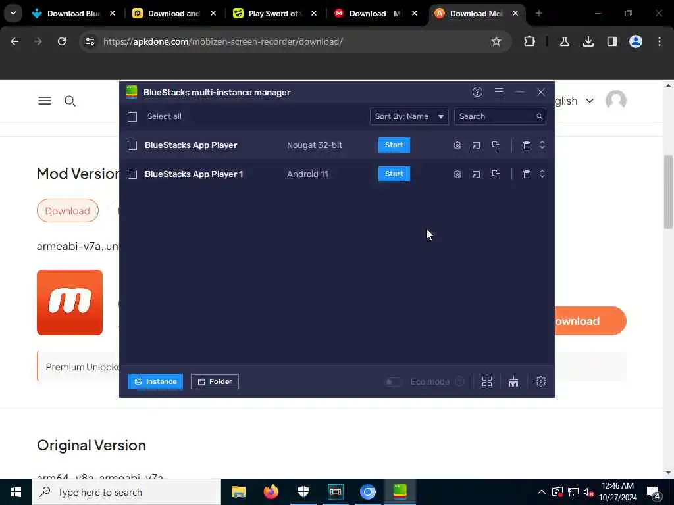Viewport: 674px width, 505px height.
Task: Open the Windows Start menu
Action: pyautogui.click(x=16, y=492)
